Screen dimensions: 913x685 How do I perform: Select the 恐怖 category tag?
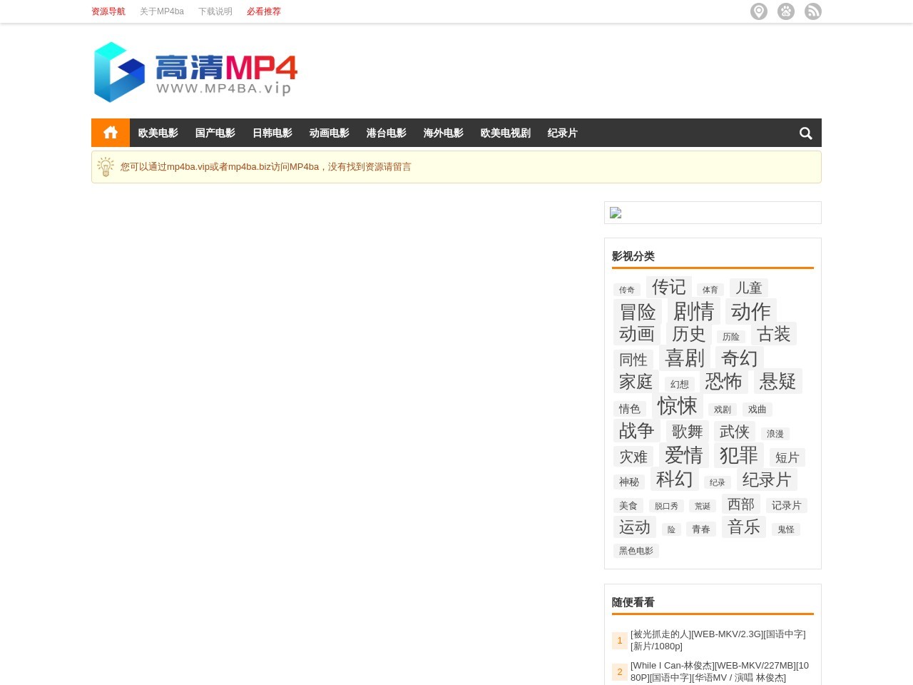click(724, 381)
